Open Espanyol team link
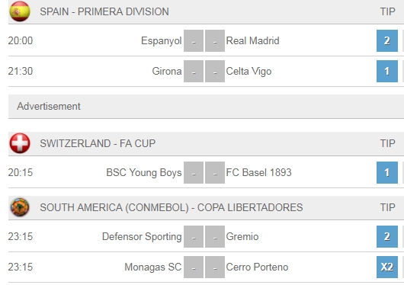This screenshot has width=404, height=285. (x=162, y=40)
